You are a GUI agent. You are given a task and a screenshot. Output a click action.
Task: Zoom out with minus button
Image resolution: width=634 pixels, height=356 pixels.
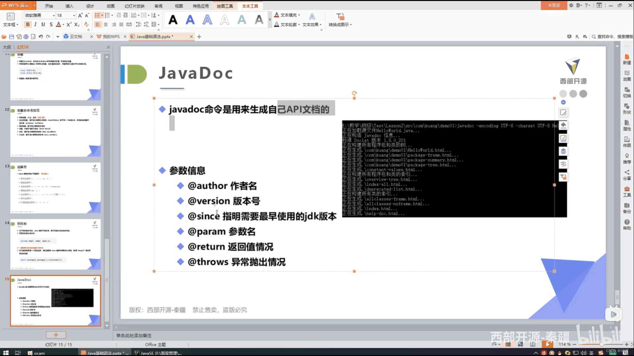575,344
